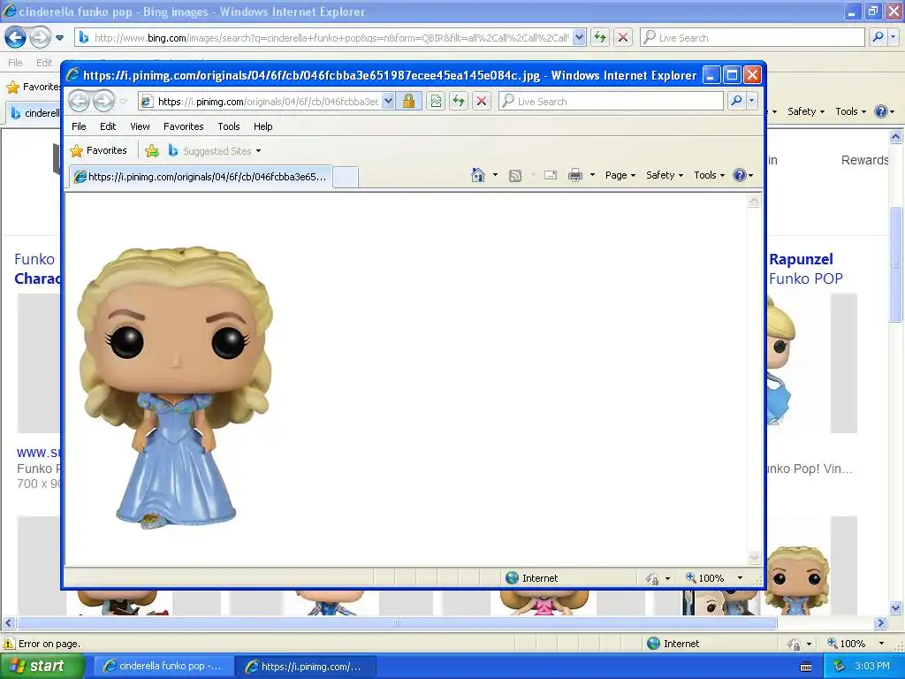This screenshot has width=905, height=679.
Task: Click Live Search field in pinimg window
Action: click(x=612, y=101)
